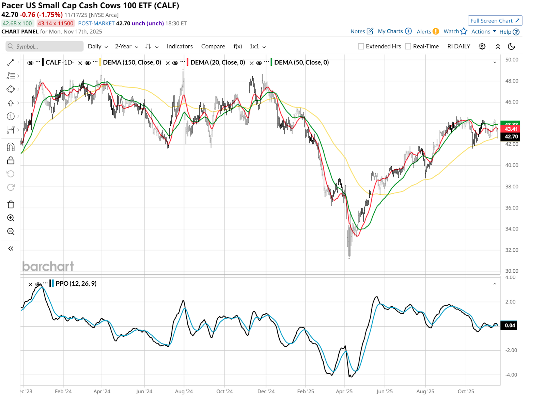Open the Daily frequency dropdown

click(97, 46)
